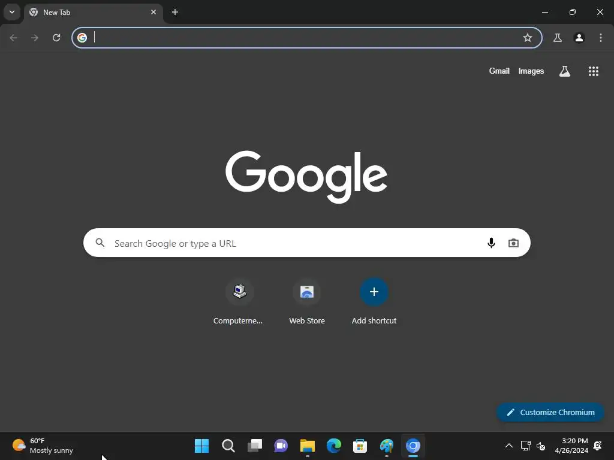The image size is (614, 460).
Task: Show hidden tray icons chevron
Action: coord(508,446)
